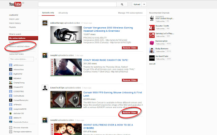Focus the Filter subscriptions field
This screenshot has width=217, height=135.
point(21,59)
